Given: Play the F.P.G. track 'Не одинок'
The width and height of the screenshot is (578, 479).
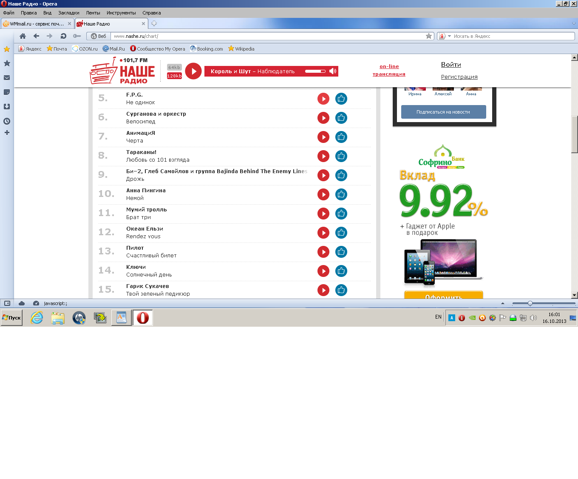Looking at the screenshot, I should [323, 99].
